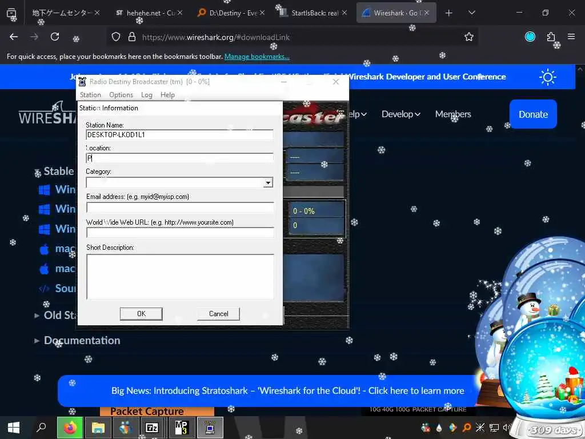Open the network tray icon
The height and width of the screenshot is (439, 585).
click(x=494, y=428)
